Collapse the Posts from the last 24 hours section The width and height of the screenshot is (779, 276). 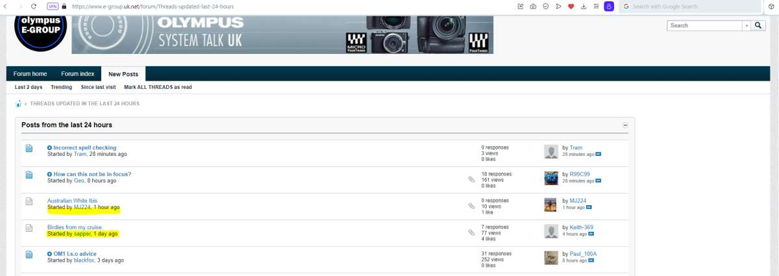625,125
